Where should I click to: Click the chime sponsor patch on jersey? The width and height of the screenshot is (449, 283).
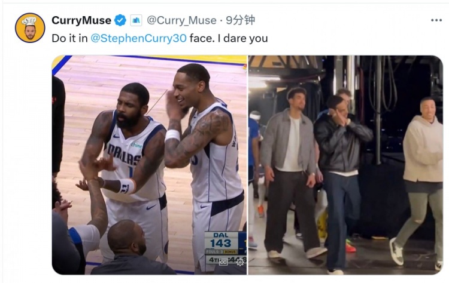click(136, 145)
